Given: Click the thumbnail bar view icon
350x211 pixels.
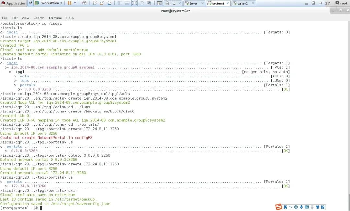Looking at the screenshot, I should 127,3.
